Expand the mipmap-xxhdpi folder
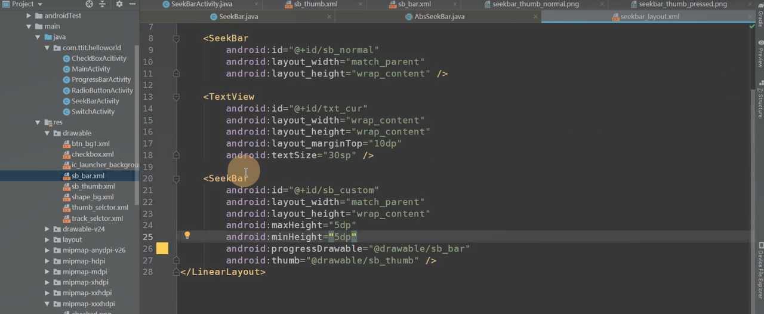Viewport: 764px width, 314px height. click(x=48, y=293)
